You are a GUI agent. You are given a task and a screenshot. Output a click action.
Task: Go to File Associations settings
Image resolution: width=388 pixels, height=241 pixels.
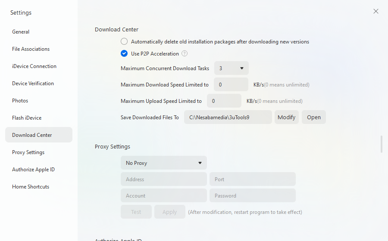point(31,49)
